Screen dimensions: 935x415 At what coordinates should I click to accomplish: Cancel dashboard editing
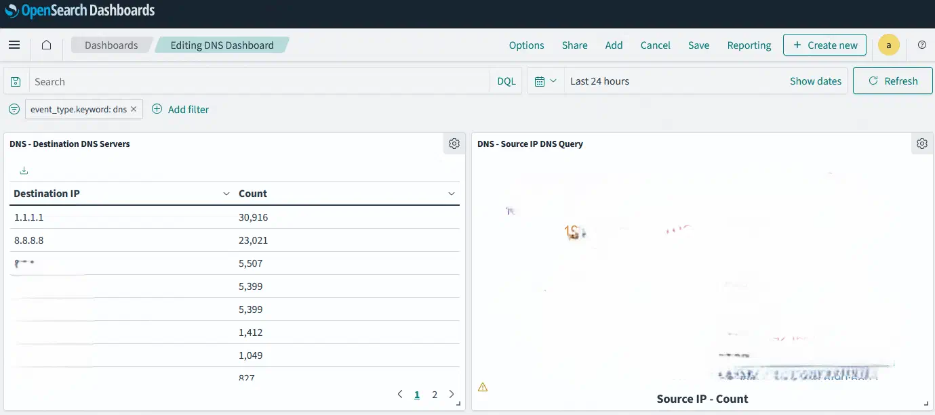tap(655, 45)
